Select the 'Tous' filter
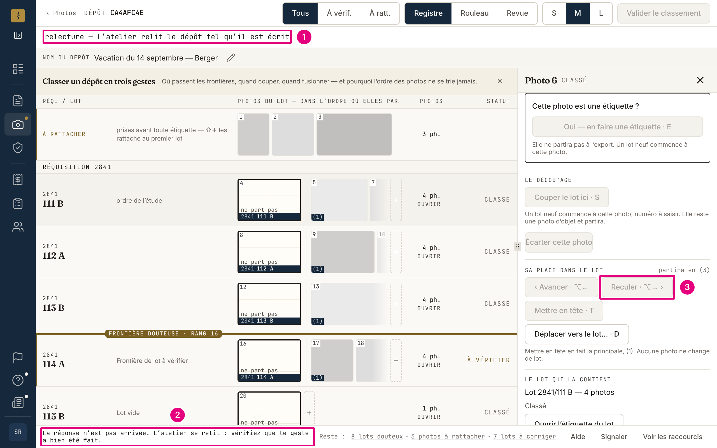The width and height of the screenshot is (717, 448). (300, 13)
